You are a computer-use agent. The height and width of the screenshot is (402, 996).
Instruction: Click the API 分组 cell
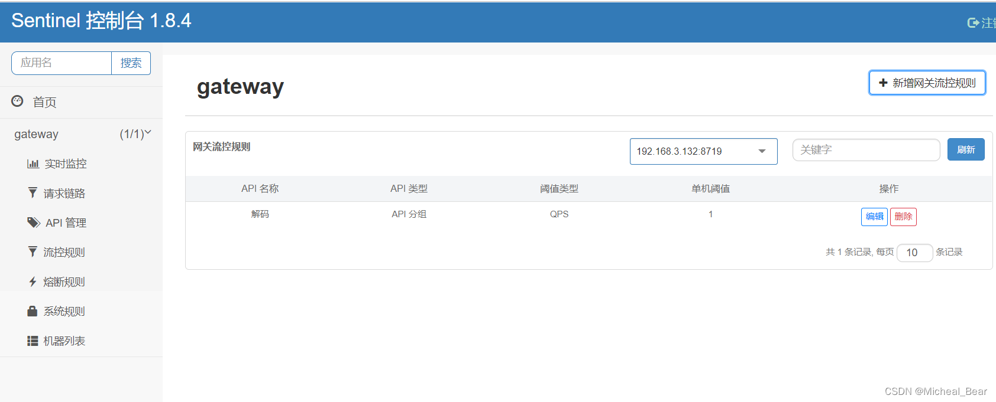coord(409,214)
